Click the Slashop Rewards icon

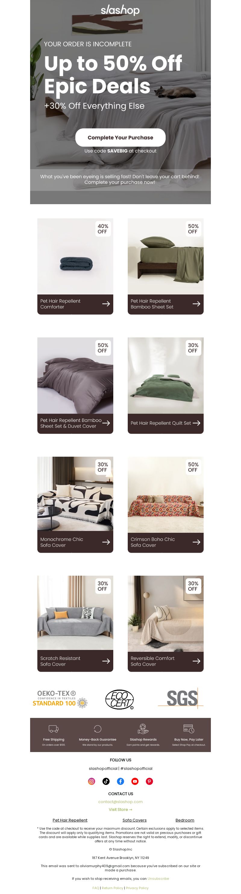(143, 728)
